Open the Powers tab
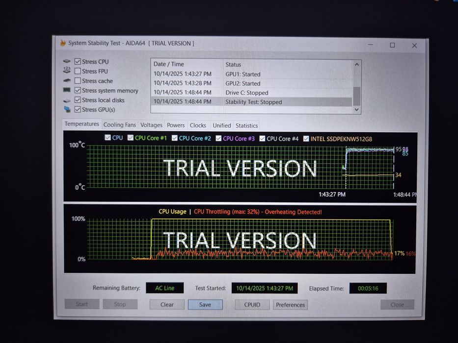Image resolution: width=458 pixels, height=343 pixels. click(x=176, y=125)
